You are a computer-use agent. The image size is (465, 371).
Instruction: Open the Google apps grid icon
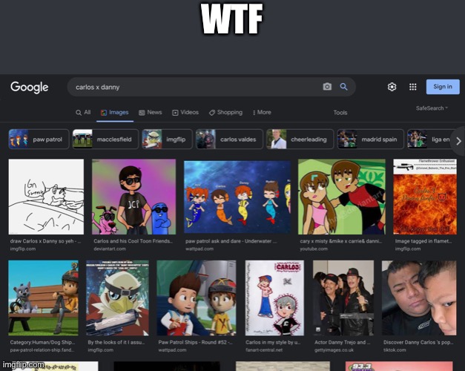(413, 87)
